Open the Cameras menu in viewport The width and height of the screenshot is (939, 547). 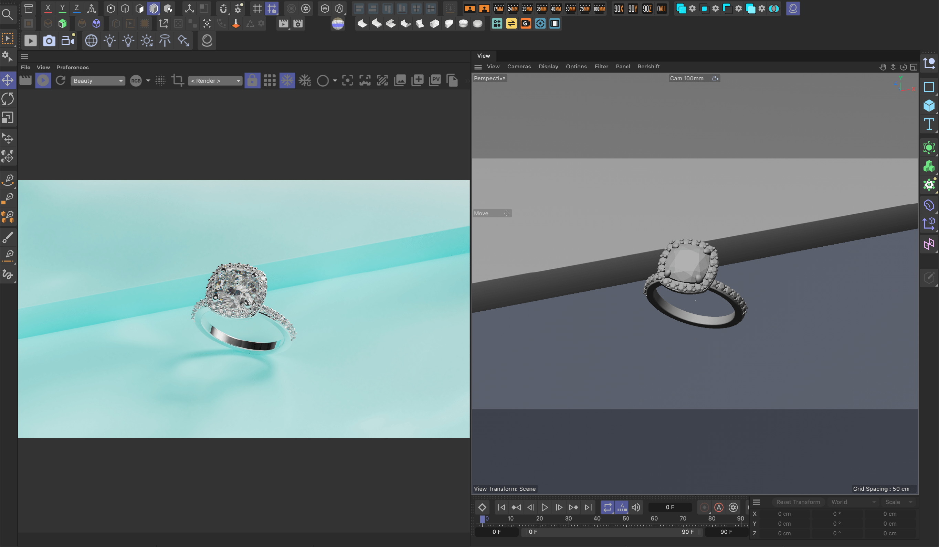[519, 67]
